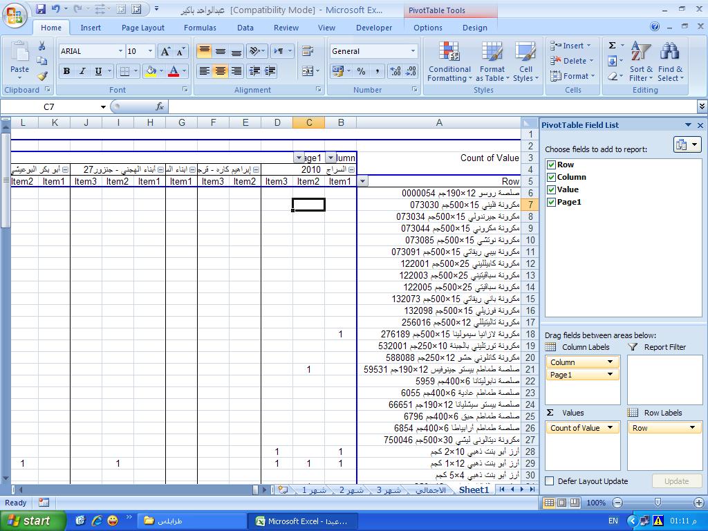Open Microsoft Excel Help question mark
Viewport: 708px width, 531px height.
tap(655, 27)
